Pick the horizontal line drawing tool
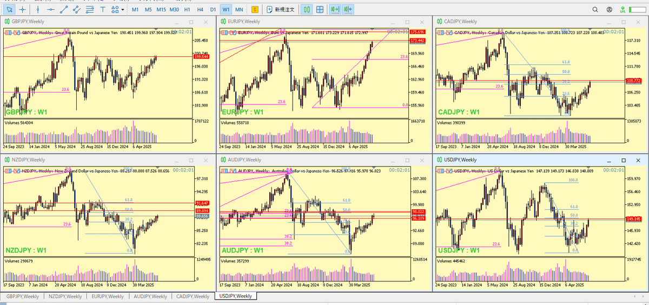The width and height of the screenshot is (649, 305). (50, 10)
